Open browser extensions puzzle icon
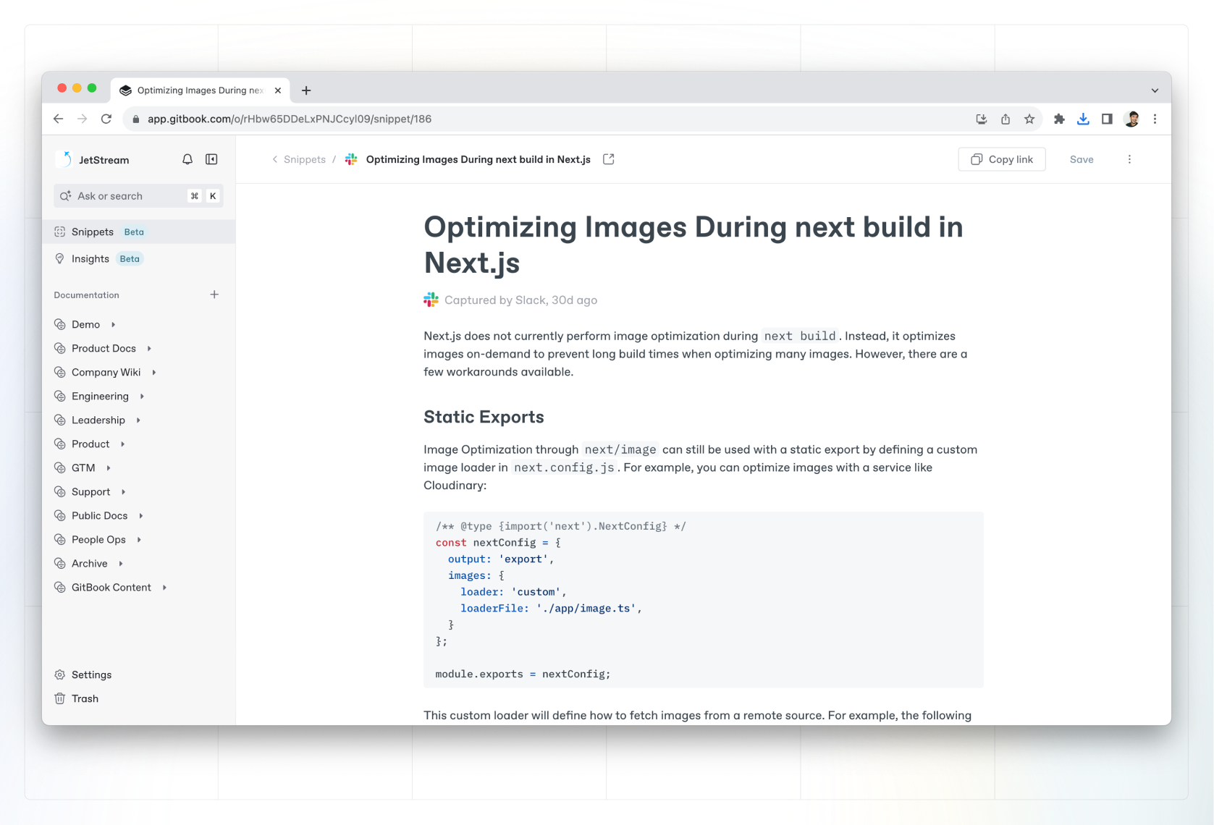This screenshot has height=825, width=1214. tap(1059, 119)
